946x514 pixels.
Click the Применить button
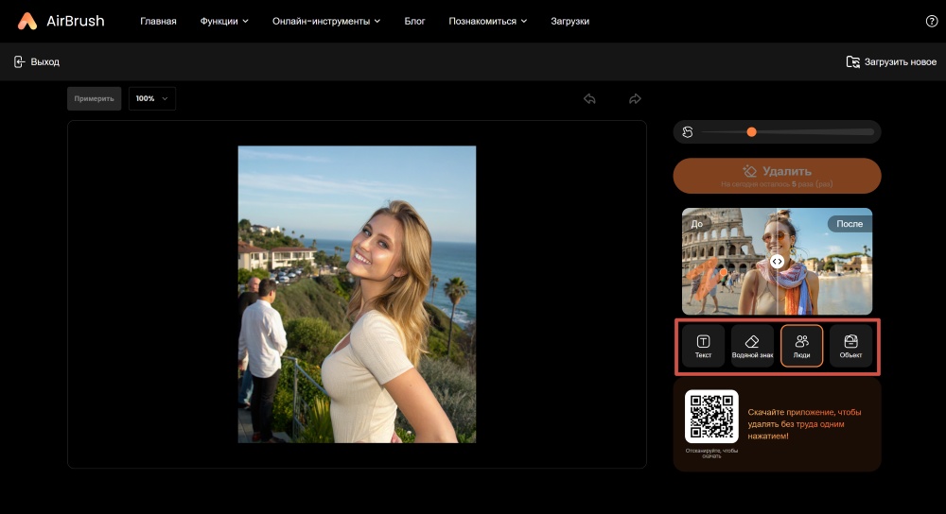[x=94, y=98]
